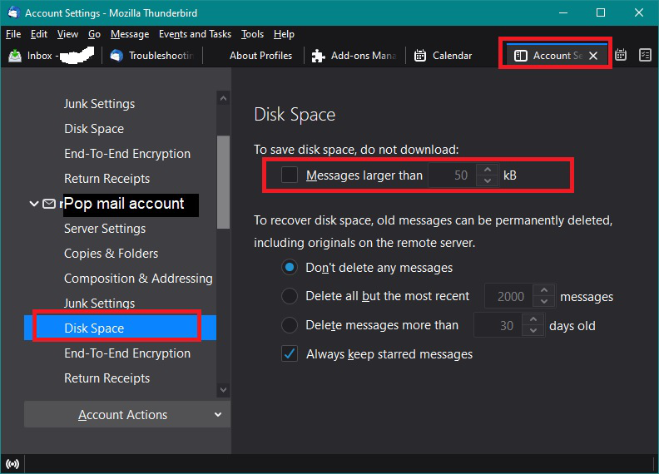Close the Account Settings tab
The width and height of the screenshot is (659, 474).
coord(593,56)
